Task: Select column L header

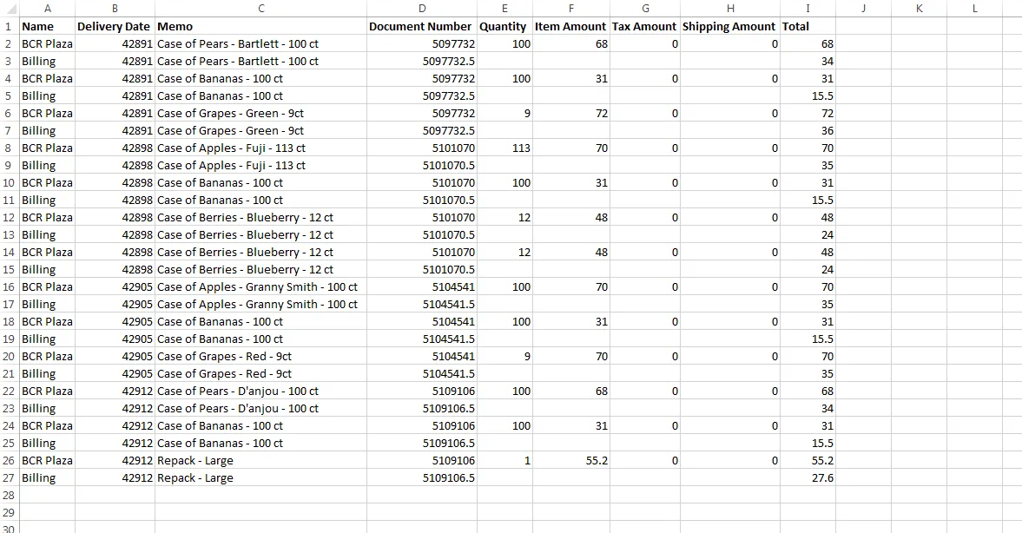Action: [974, 9]
